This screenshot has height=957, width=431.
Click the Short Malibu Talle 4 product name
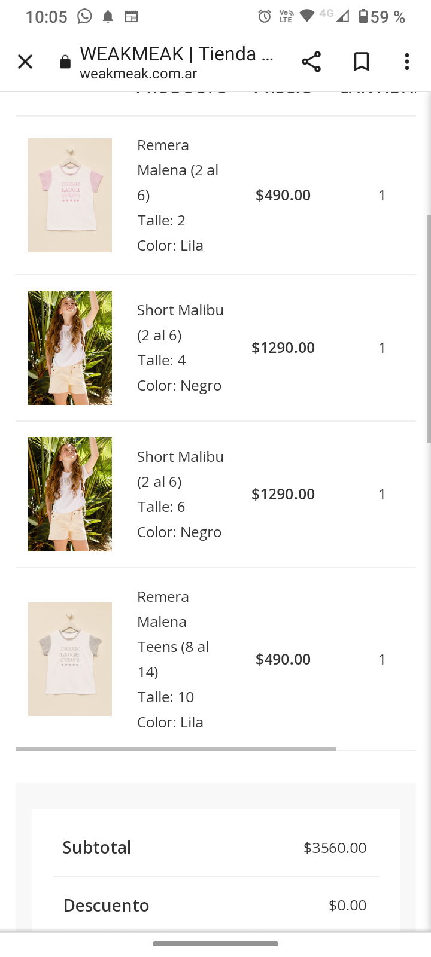[180, 322]
